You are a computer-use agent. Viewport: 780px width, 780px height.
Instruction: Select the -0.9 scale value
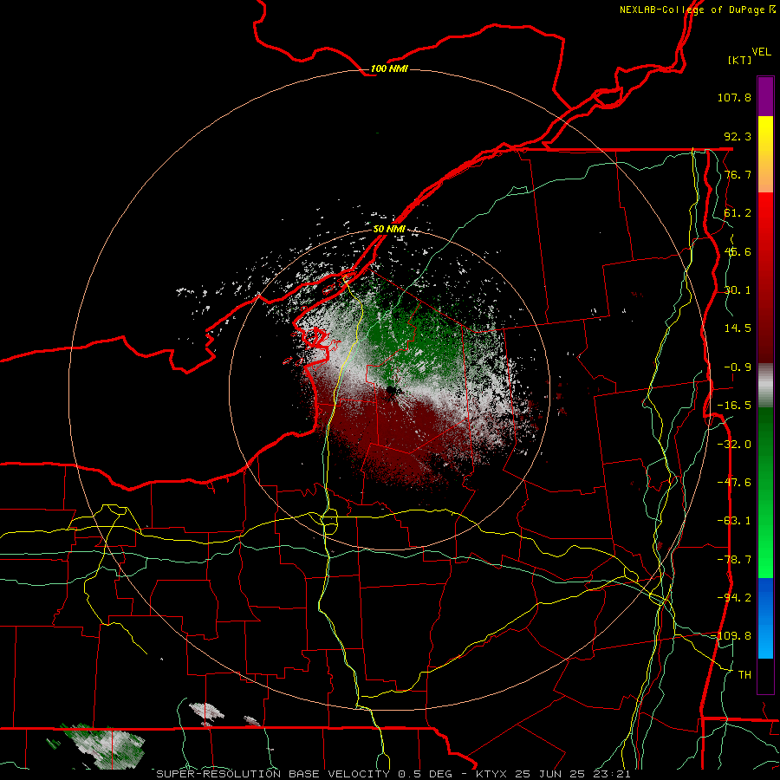click(738, 367)
